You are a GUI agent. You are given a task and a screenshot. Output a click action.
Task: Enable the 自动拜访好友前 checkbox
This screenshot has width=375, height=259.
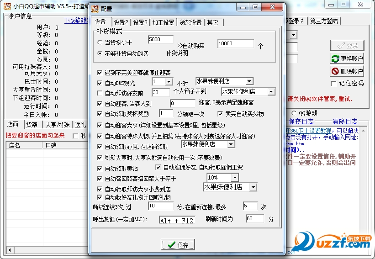click(100, 93)
